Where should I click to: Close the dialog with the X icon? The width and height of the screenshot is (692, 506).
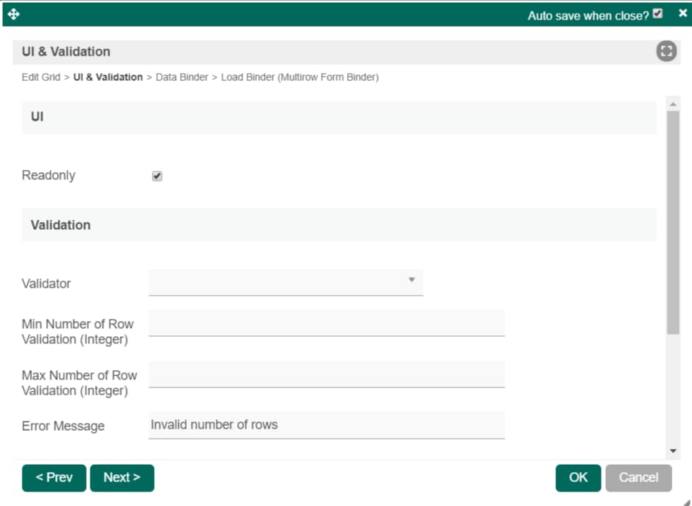pyautogui.click(x=683, y=13)
